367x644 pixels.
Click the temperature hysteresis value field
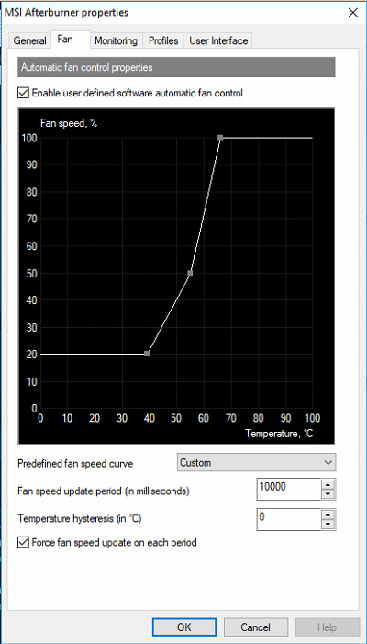tap(289, 519)
